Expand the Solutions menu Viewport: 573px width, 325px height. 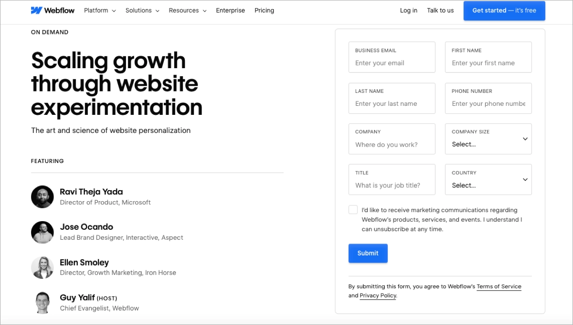coord(142,10)
